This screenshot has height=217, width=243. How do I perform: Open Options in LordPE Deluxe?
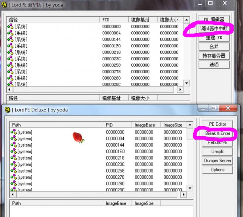(x=217, y=170)
